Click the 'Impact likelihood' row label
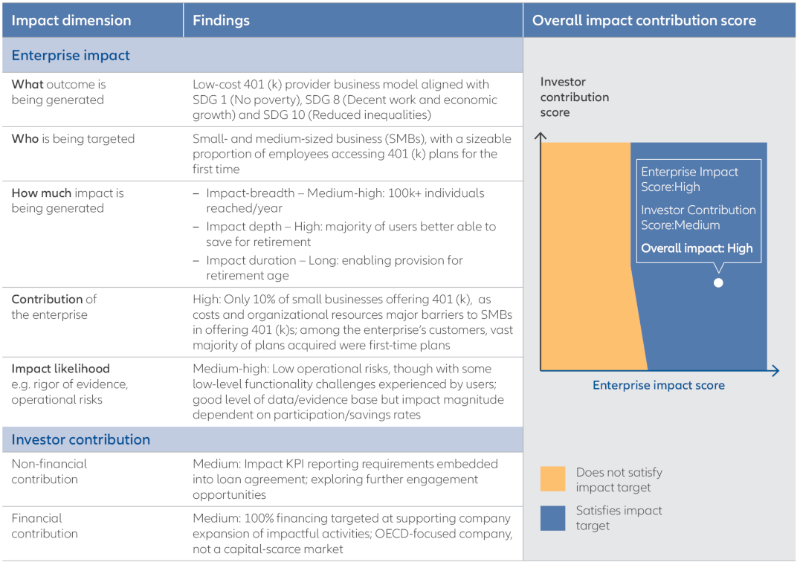Image resolution: width=800 pixels, height=565 pixels. 60,369
